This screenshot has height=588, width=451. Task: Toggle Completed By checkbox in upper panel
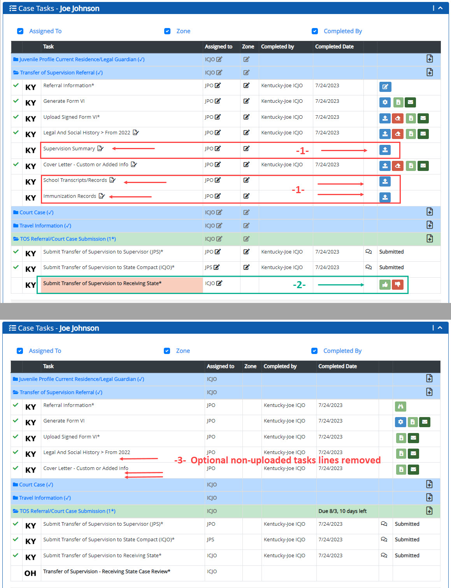[315, 31]
